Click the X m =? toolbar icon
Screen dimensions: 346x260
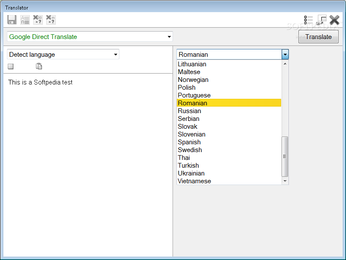(51, 19)
